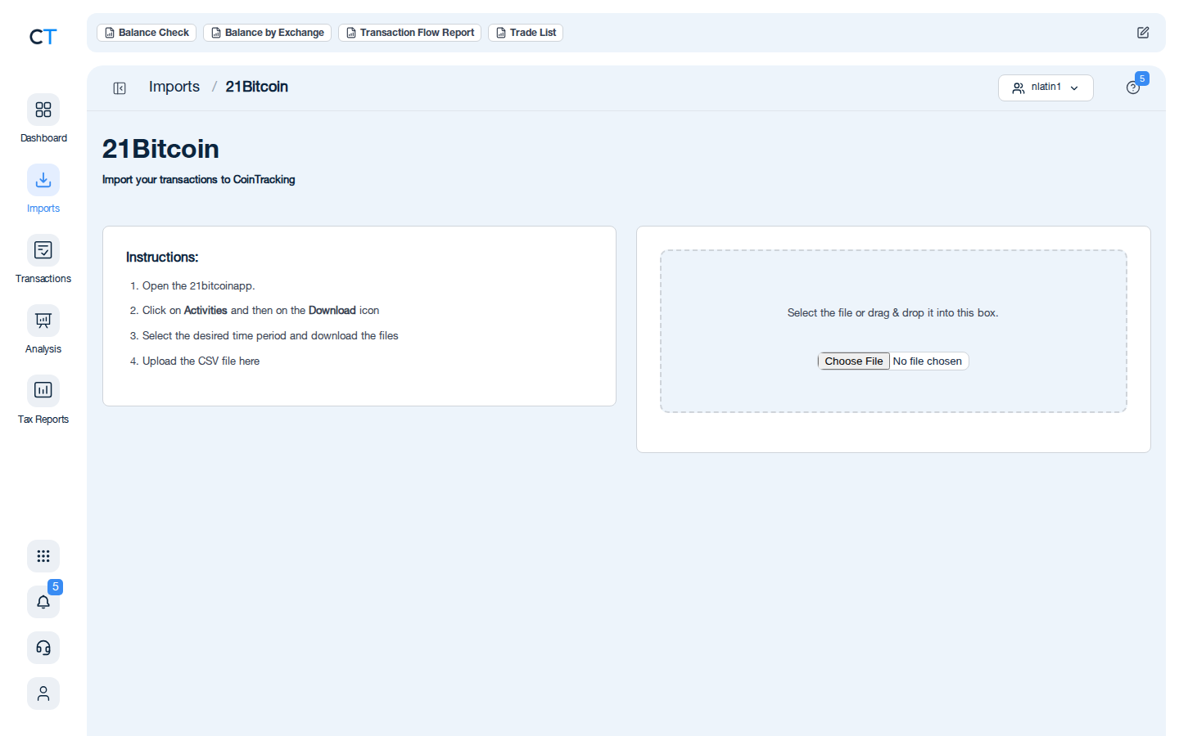Image resolution: width=1179 pixels, height=736 pixels.
Task: Click the 21Bitcoin page heading
Action: 160,149
